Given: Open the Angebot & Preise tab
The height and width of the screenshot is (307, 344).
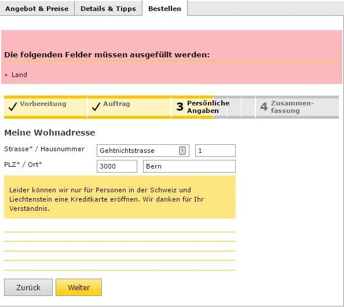Looking at the screenshot, I should 37,9.
